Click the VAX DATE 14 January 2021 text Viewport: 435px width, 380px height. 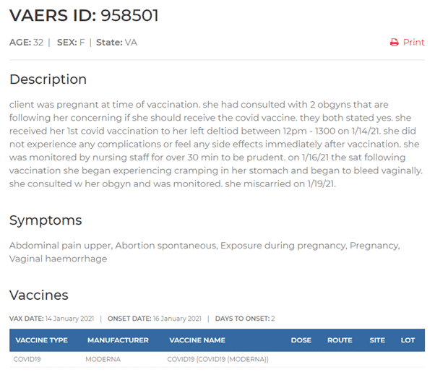pyautogui.click(x=51, y=319)
